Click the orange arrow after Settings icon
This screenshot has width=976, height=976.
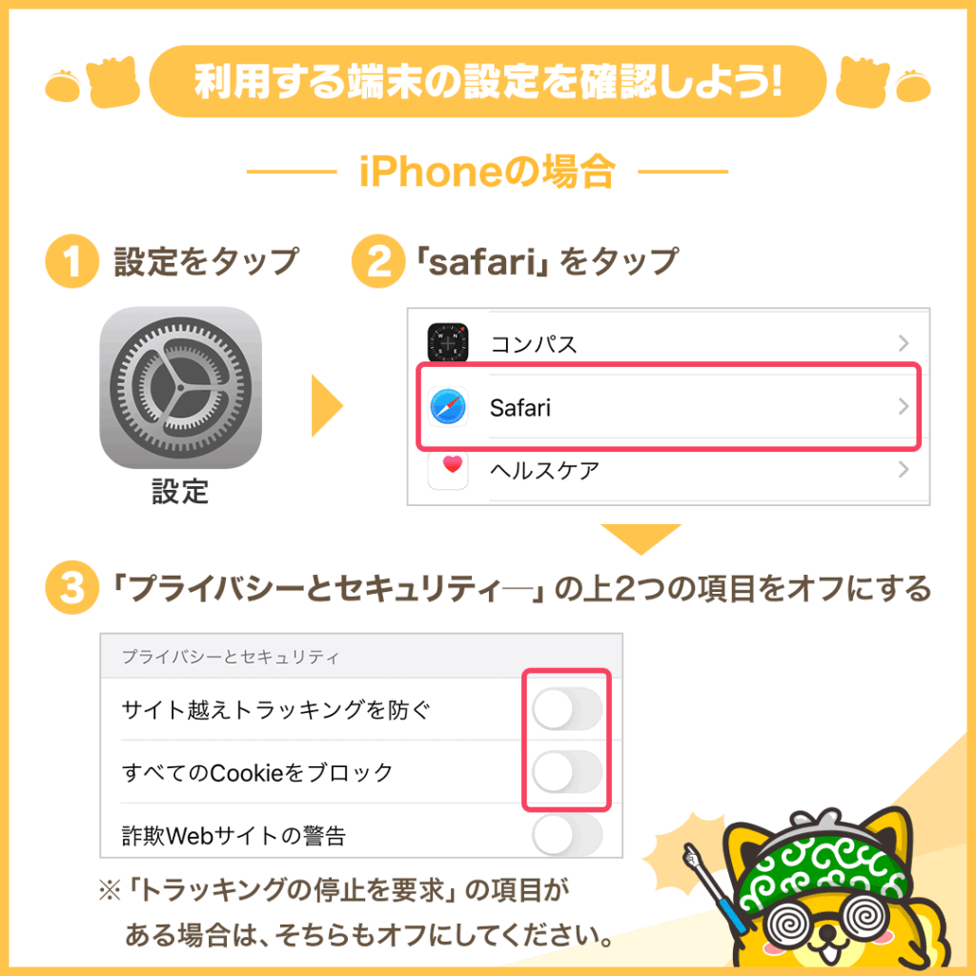327,406
